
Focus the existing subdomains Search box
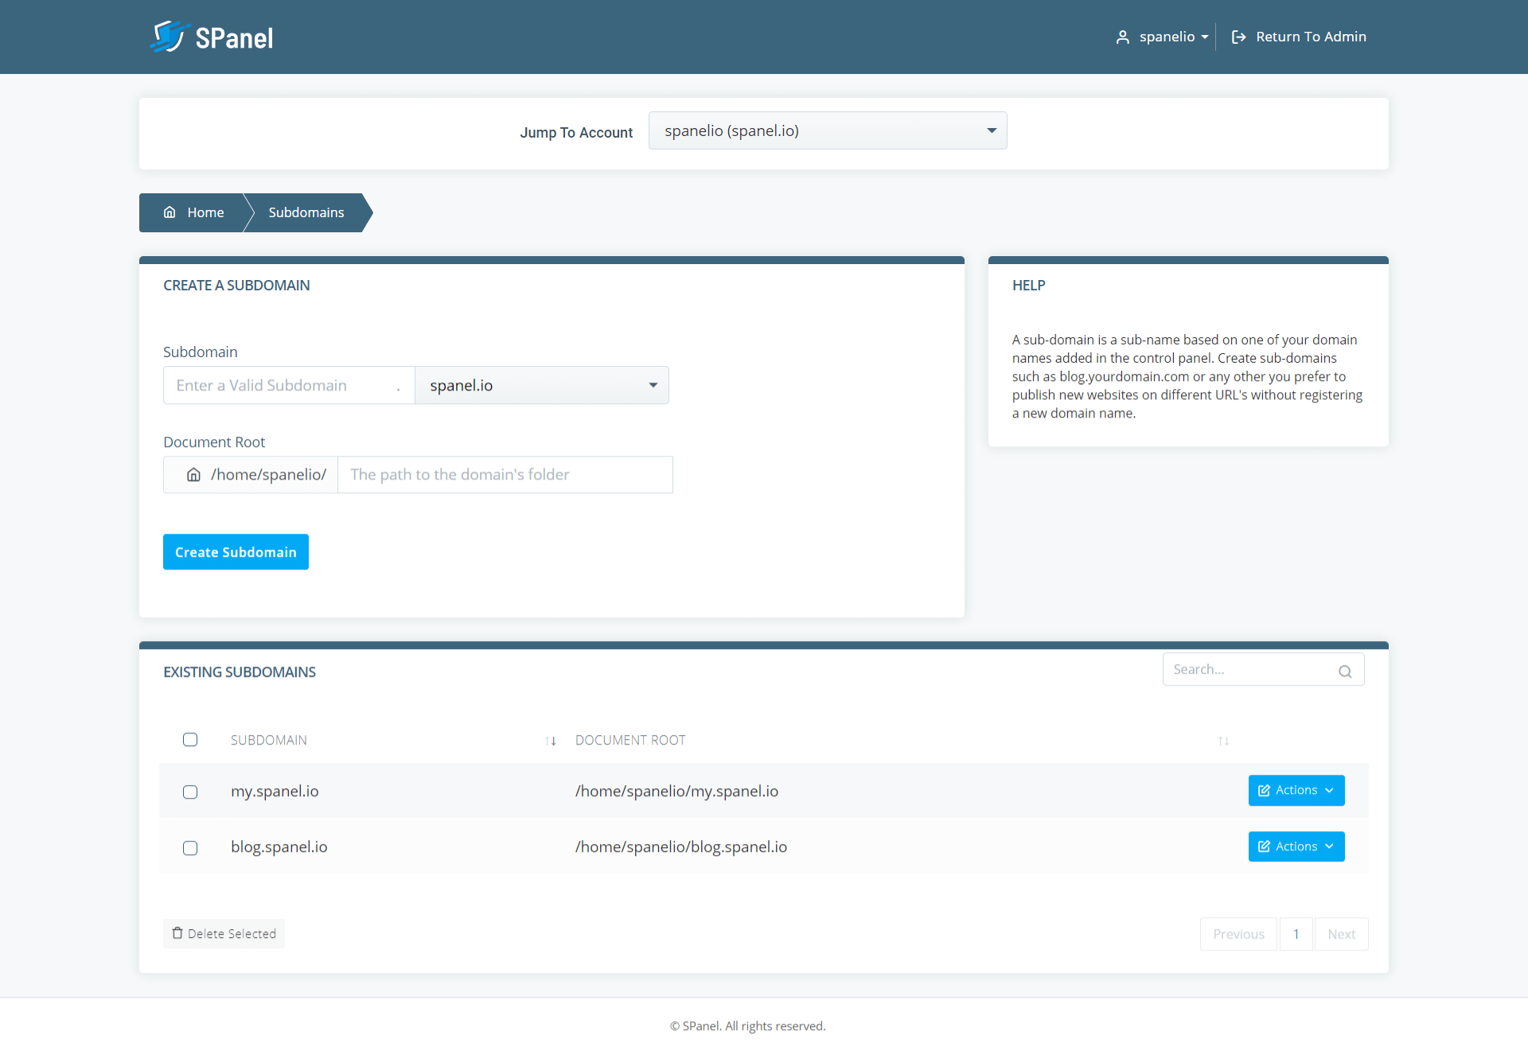coord(1263,670)
